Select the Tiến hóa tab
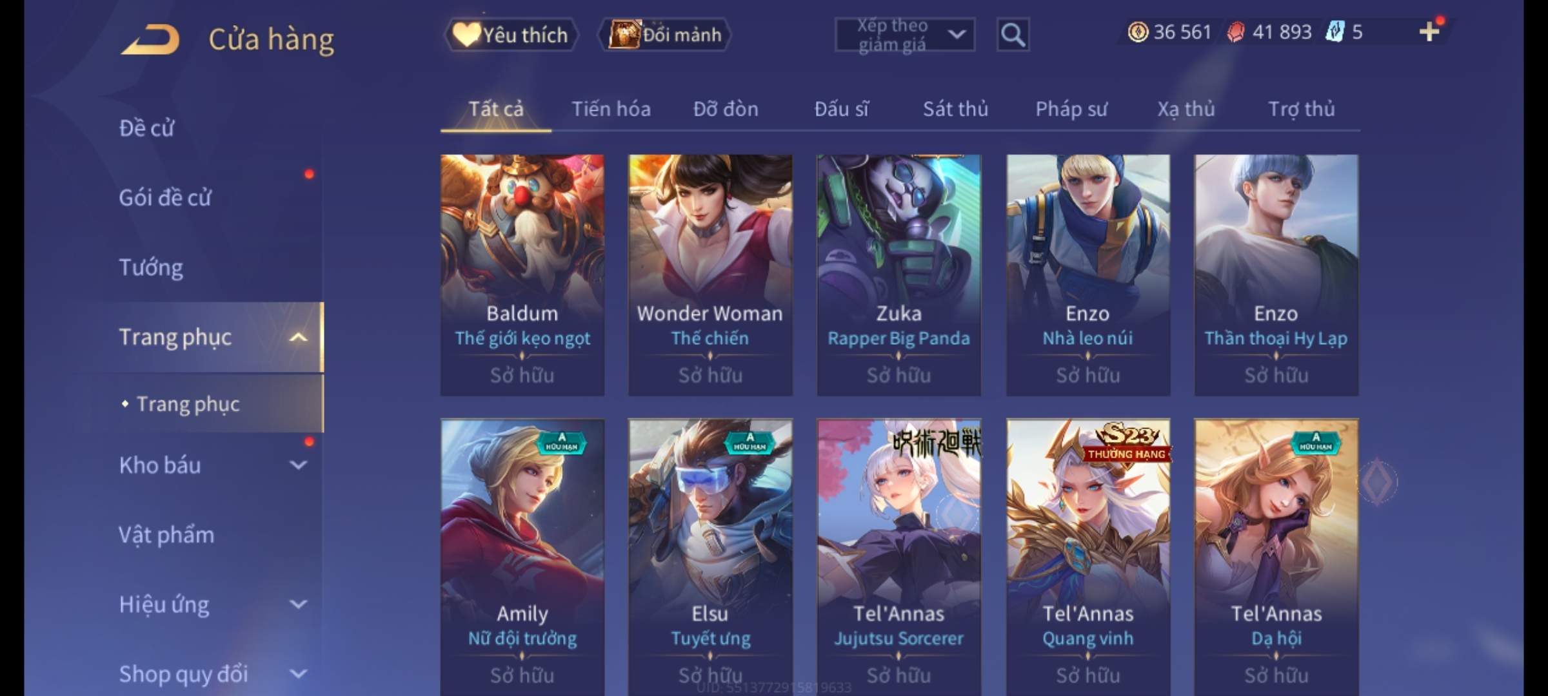 pyautogui.click(x=611, y=109)
